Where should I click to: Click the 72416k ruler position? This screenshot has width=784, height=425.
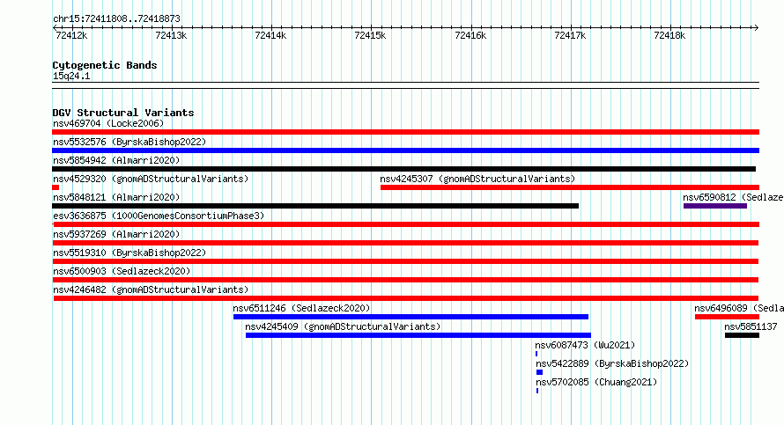click(x=470, y=35)
